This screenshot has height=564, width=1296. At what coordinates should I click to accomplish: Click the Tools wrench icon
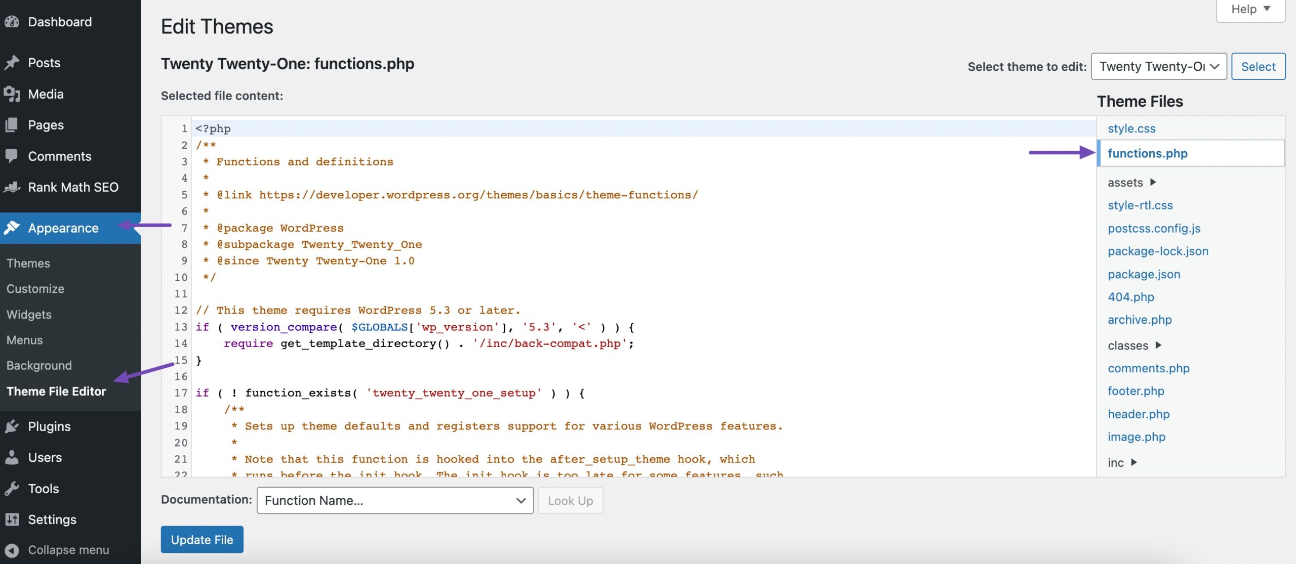click(x=13, y=488)
